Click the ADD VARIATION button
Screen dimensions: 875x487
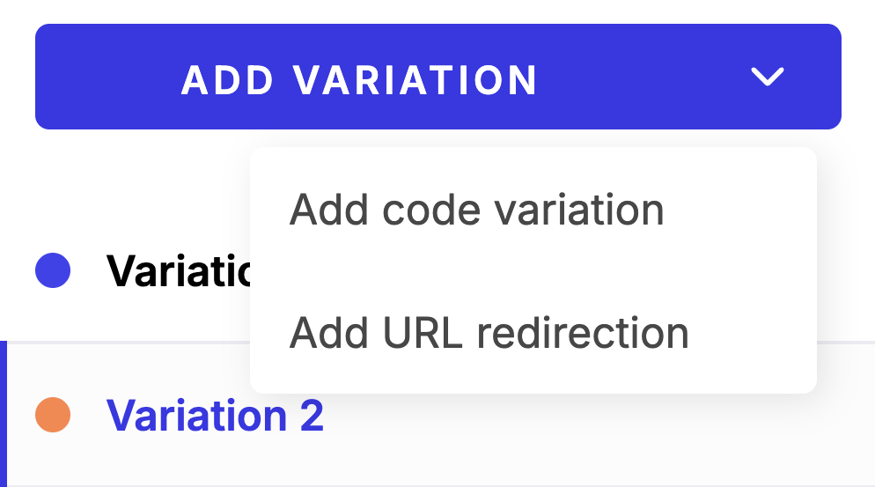click(438, 77)
